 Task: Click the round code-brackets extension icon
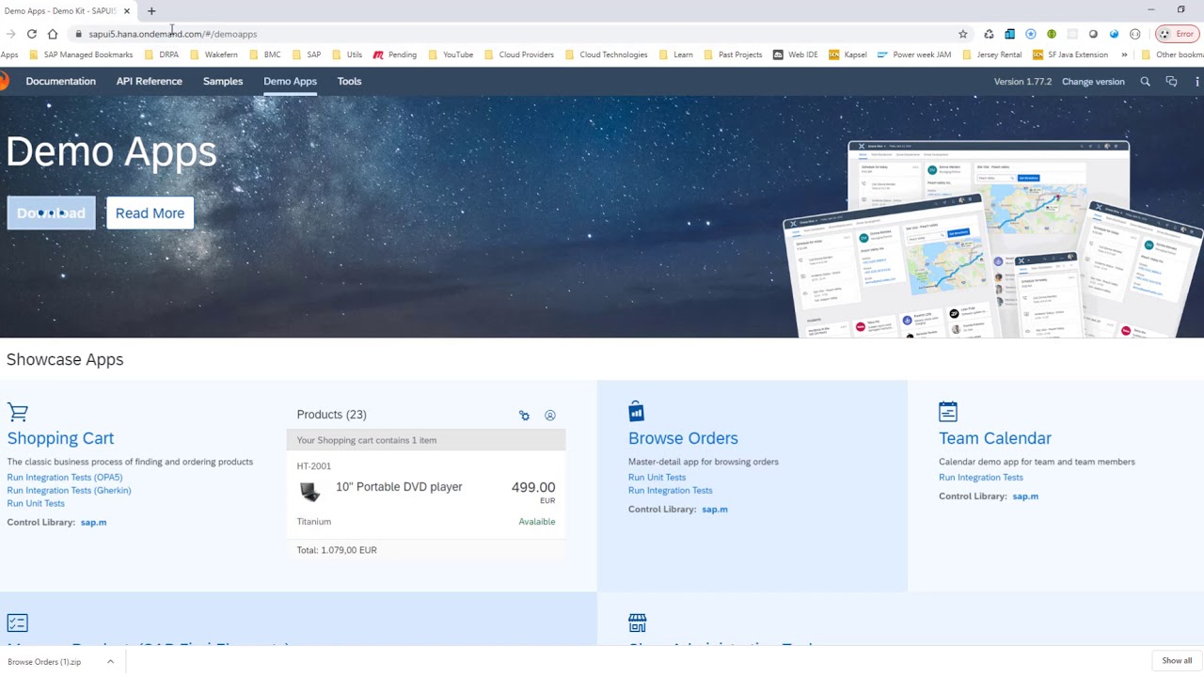(1135, 34)
